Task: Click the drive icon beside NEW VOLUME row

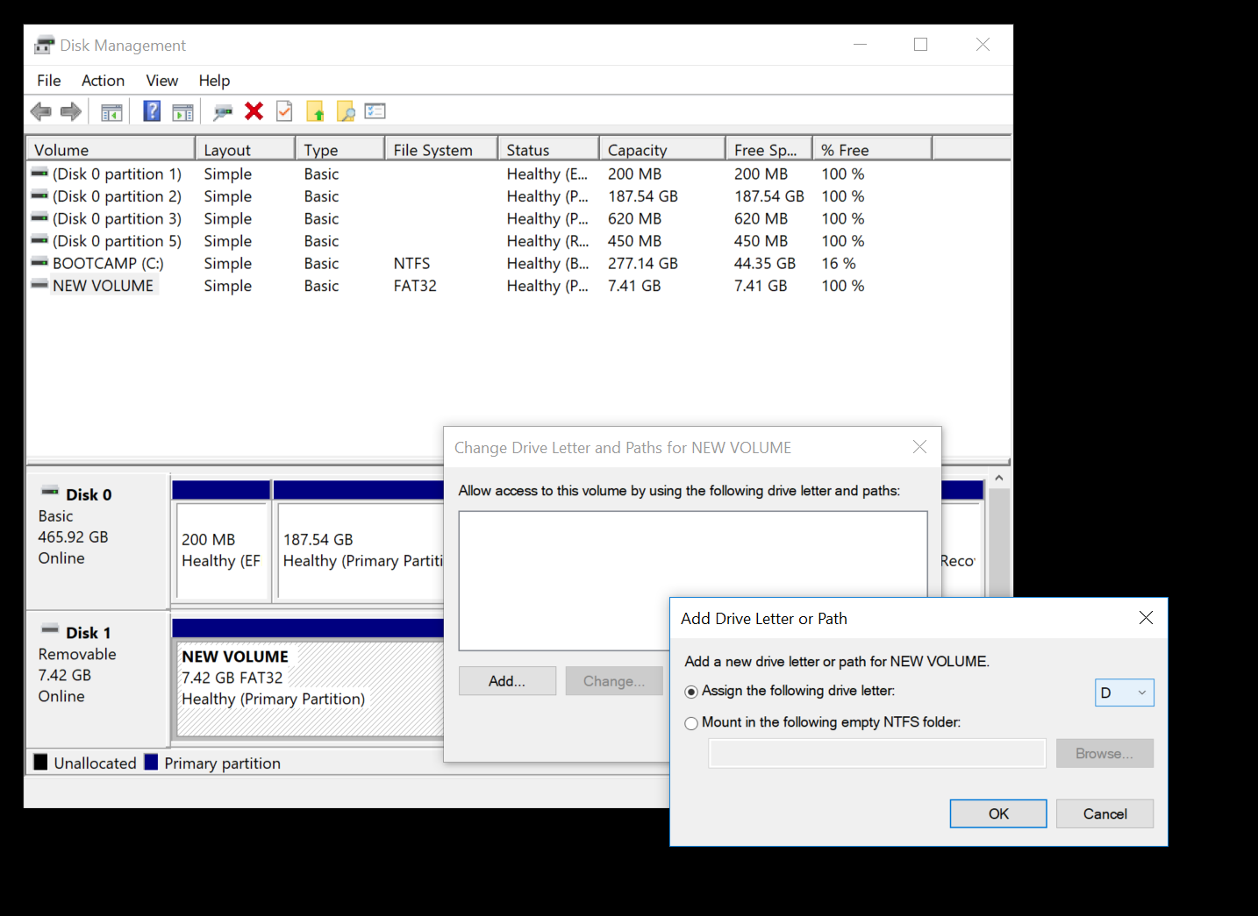Action: click(39, 285)
